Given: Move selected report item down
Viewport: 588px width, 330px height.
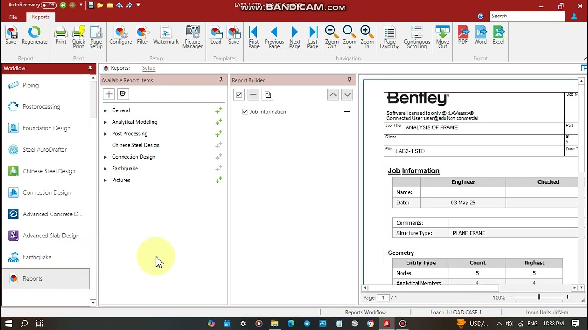Looking at the screenshot, I should [x=347, y=95].
